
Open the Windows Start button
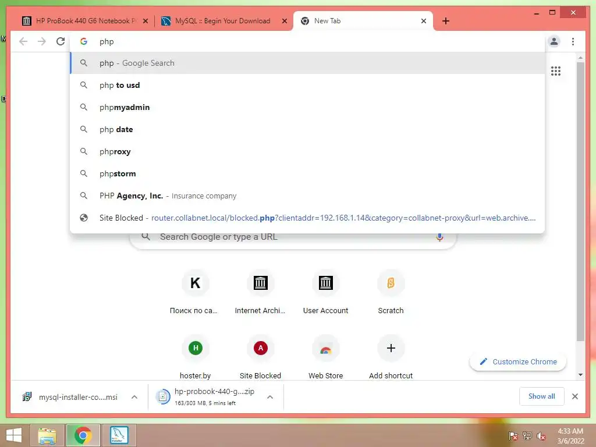[14, 435]
